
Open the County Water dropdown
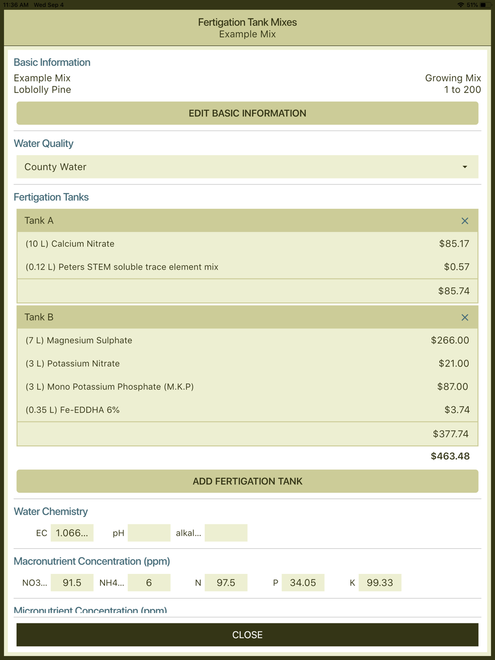[247, 167]
